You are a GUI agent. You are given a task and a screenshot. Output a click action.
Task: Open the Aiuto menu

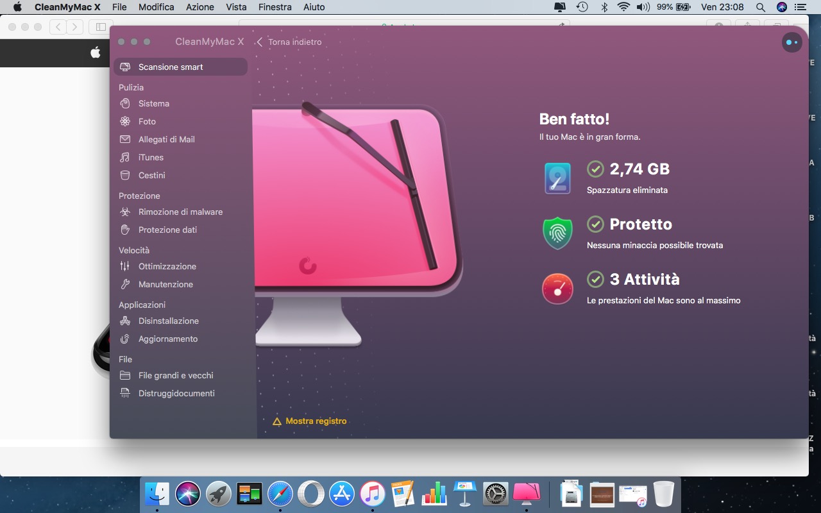coord(313,7)
